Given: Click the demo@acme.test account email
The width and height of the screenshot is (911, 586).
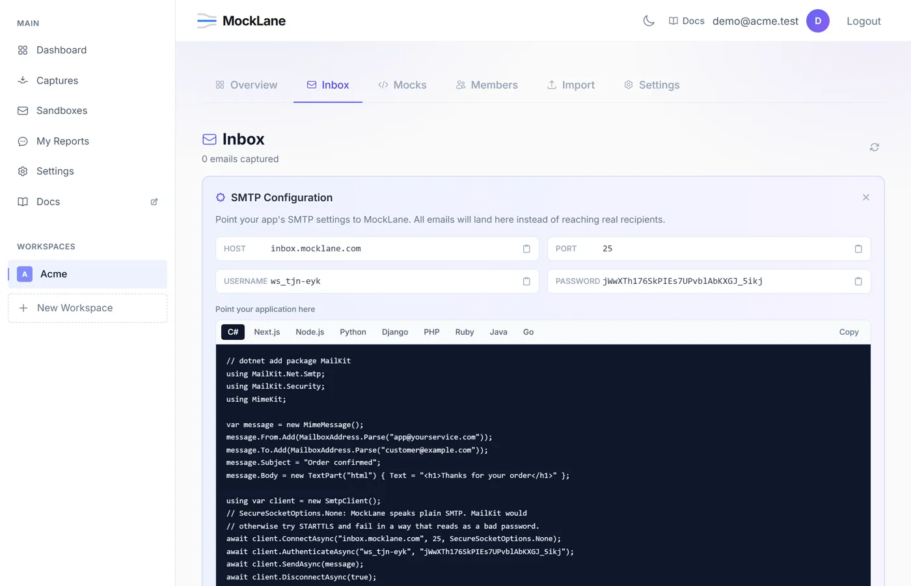Looking at the screenshot, I should 755,21.
